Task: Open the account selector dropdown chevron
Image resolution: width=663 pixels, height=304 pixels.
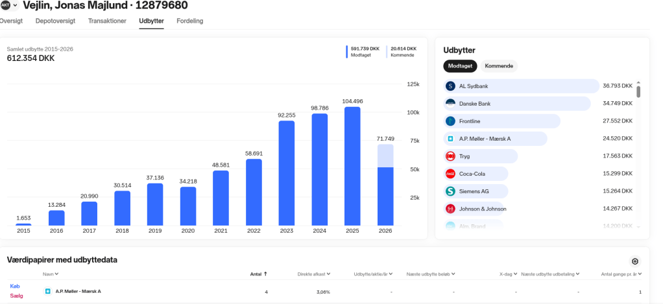Action: coord(15,6)
